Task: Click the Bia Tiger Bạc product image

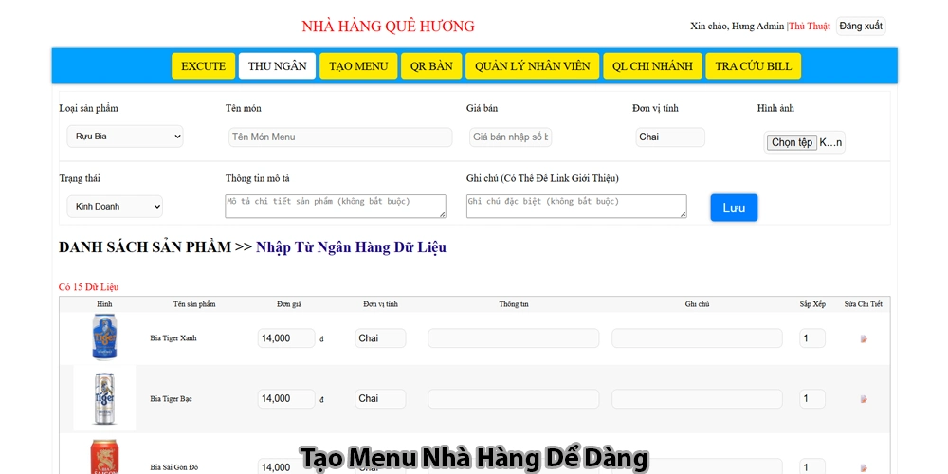Action: click(x=104, y=398)
